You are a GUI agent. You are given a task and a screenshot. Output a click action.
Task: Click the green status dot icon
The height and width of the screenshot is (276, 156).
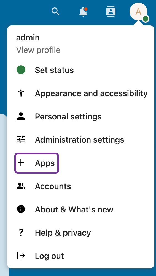[21, 70]
